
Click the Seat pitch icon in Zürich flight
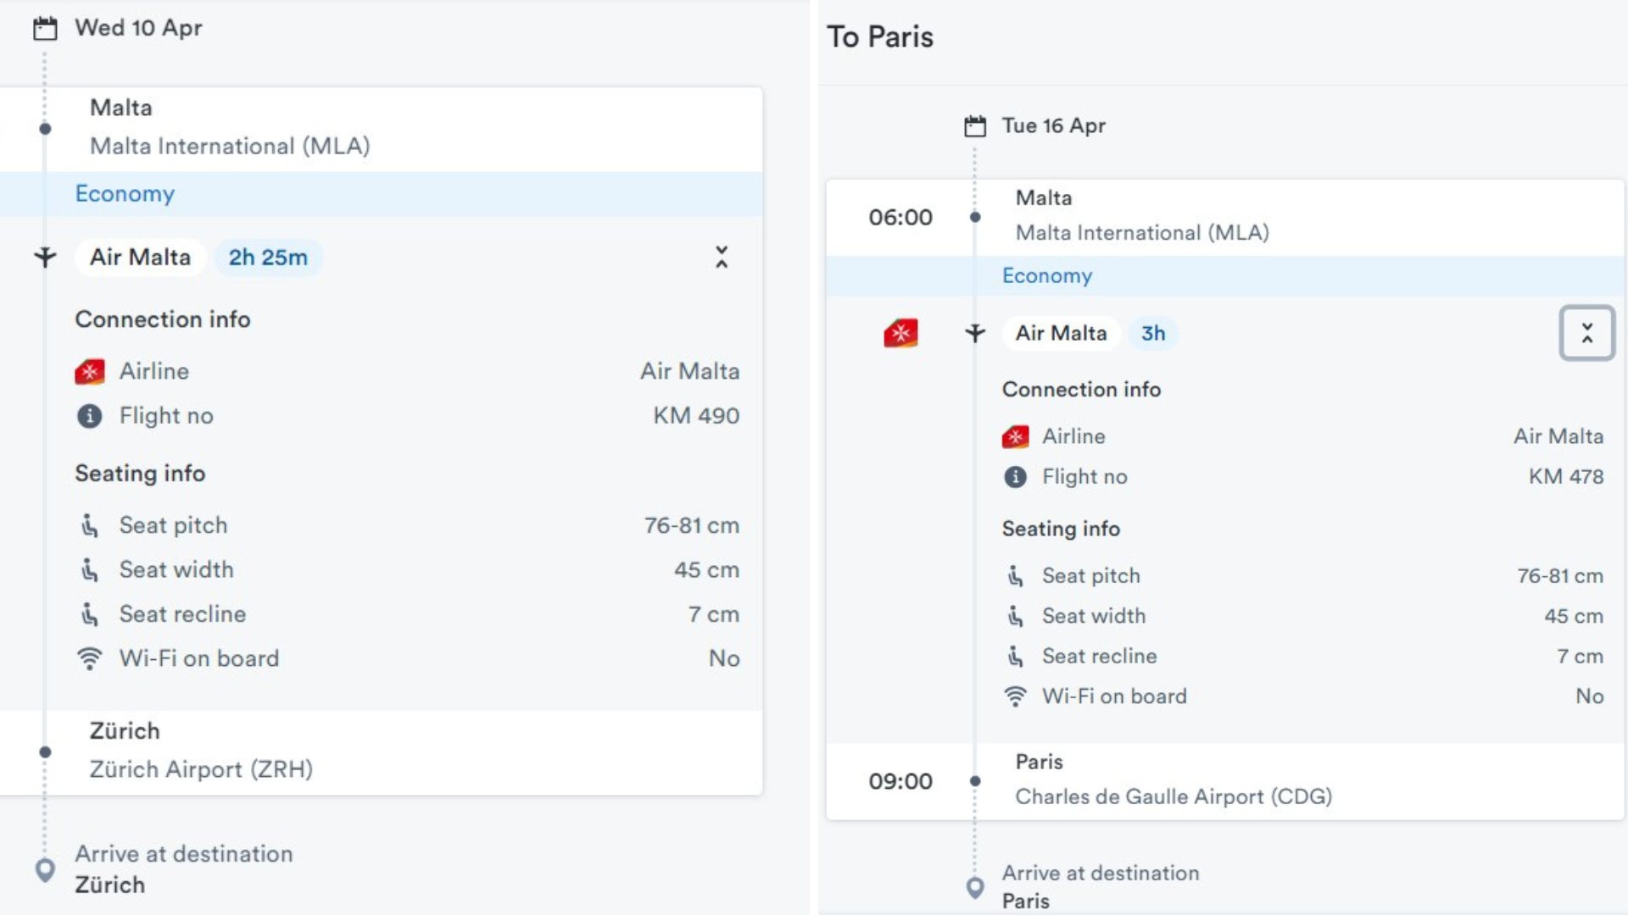(89, 525)
